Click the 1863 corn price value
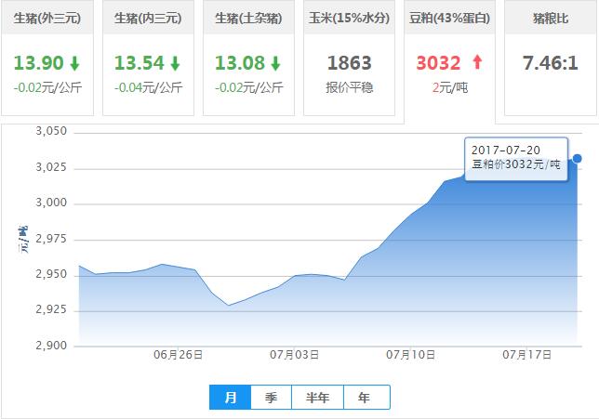Viewport: 599px width, 419px height. [349, 63]
